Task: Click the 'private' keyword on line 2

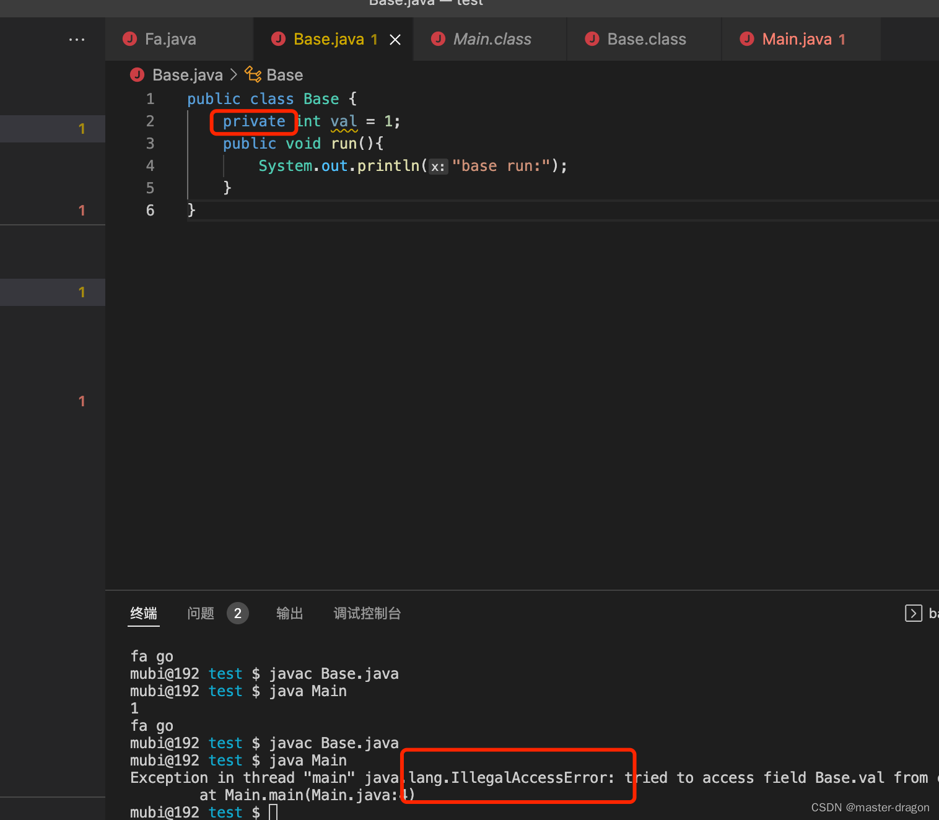Action: [x=254, y=121]
